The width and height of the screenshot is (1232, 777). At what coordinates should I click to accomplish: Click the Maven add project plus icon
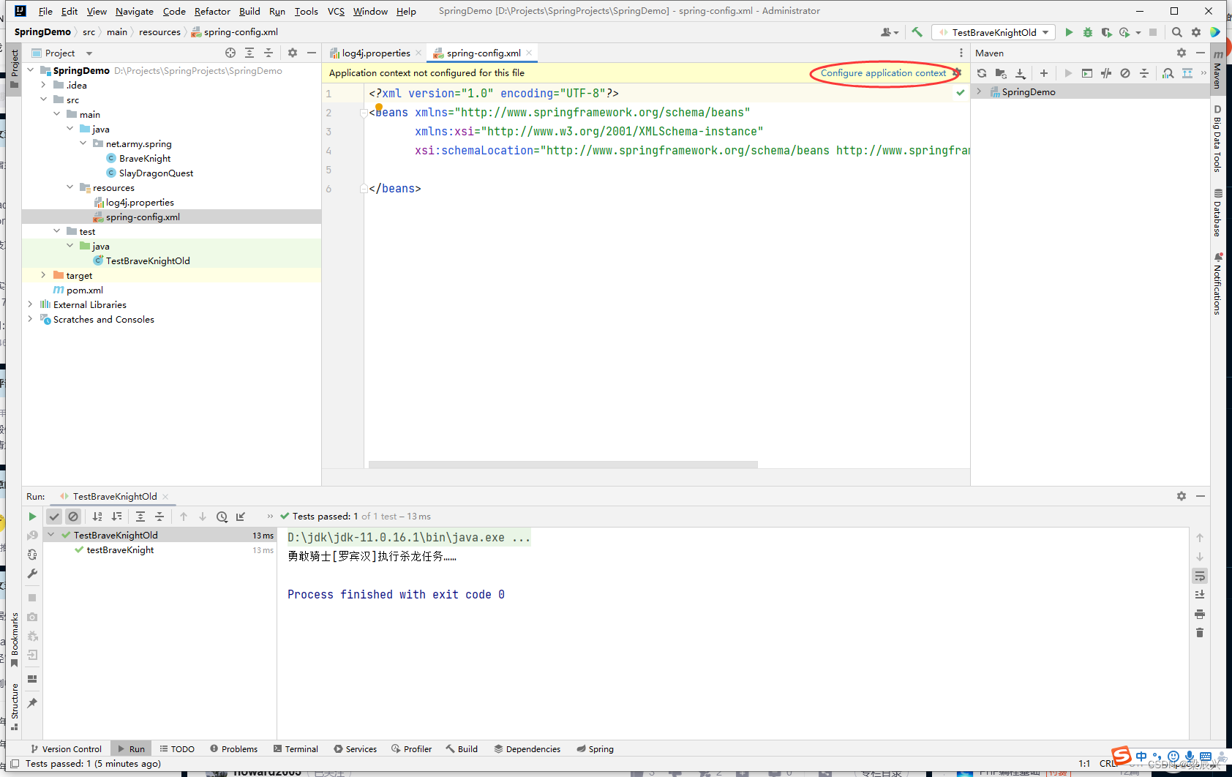[x=1044, y=73]
